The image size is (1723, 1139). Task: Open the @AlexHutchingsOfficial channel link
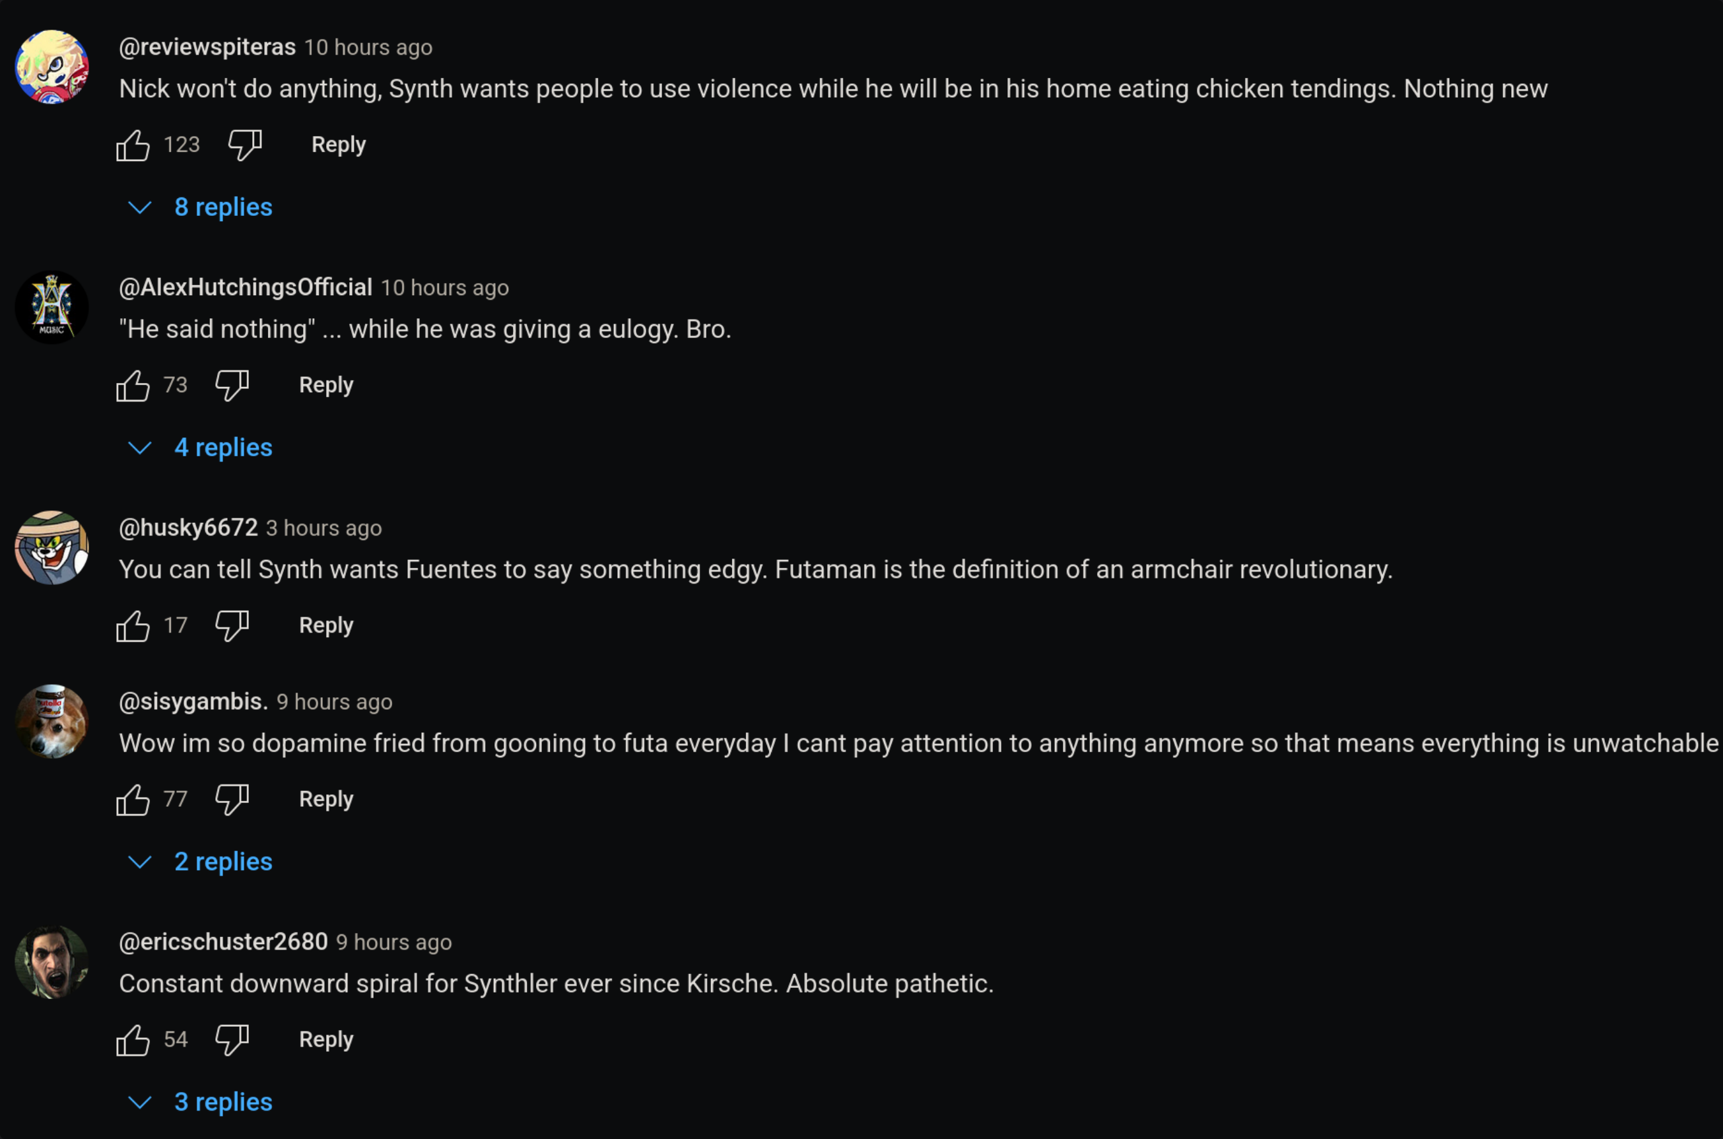(246, 288)
